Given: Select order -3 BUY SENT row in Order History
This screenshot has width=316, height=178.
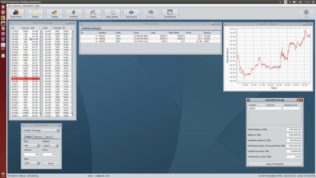Looking at the screenshot, I should pyautogui.click(x=150, y=41).
